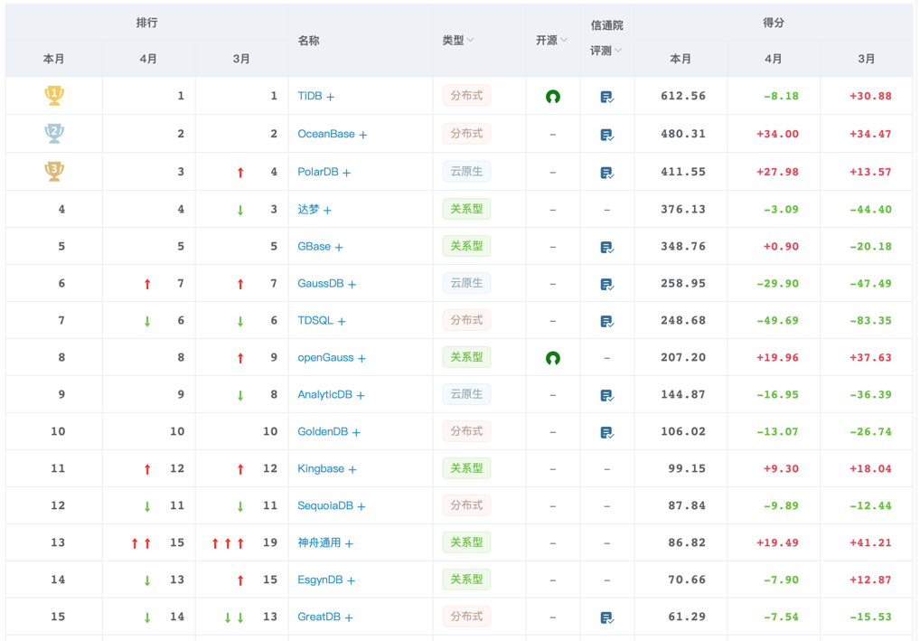Screen dimensions: 920x641
Task: Open the 类型 column filter dropdown
Action: [470, 40]
